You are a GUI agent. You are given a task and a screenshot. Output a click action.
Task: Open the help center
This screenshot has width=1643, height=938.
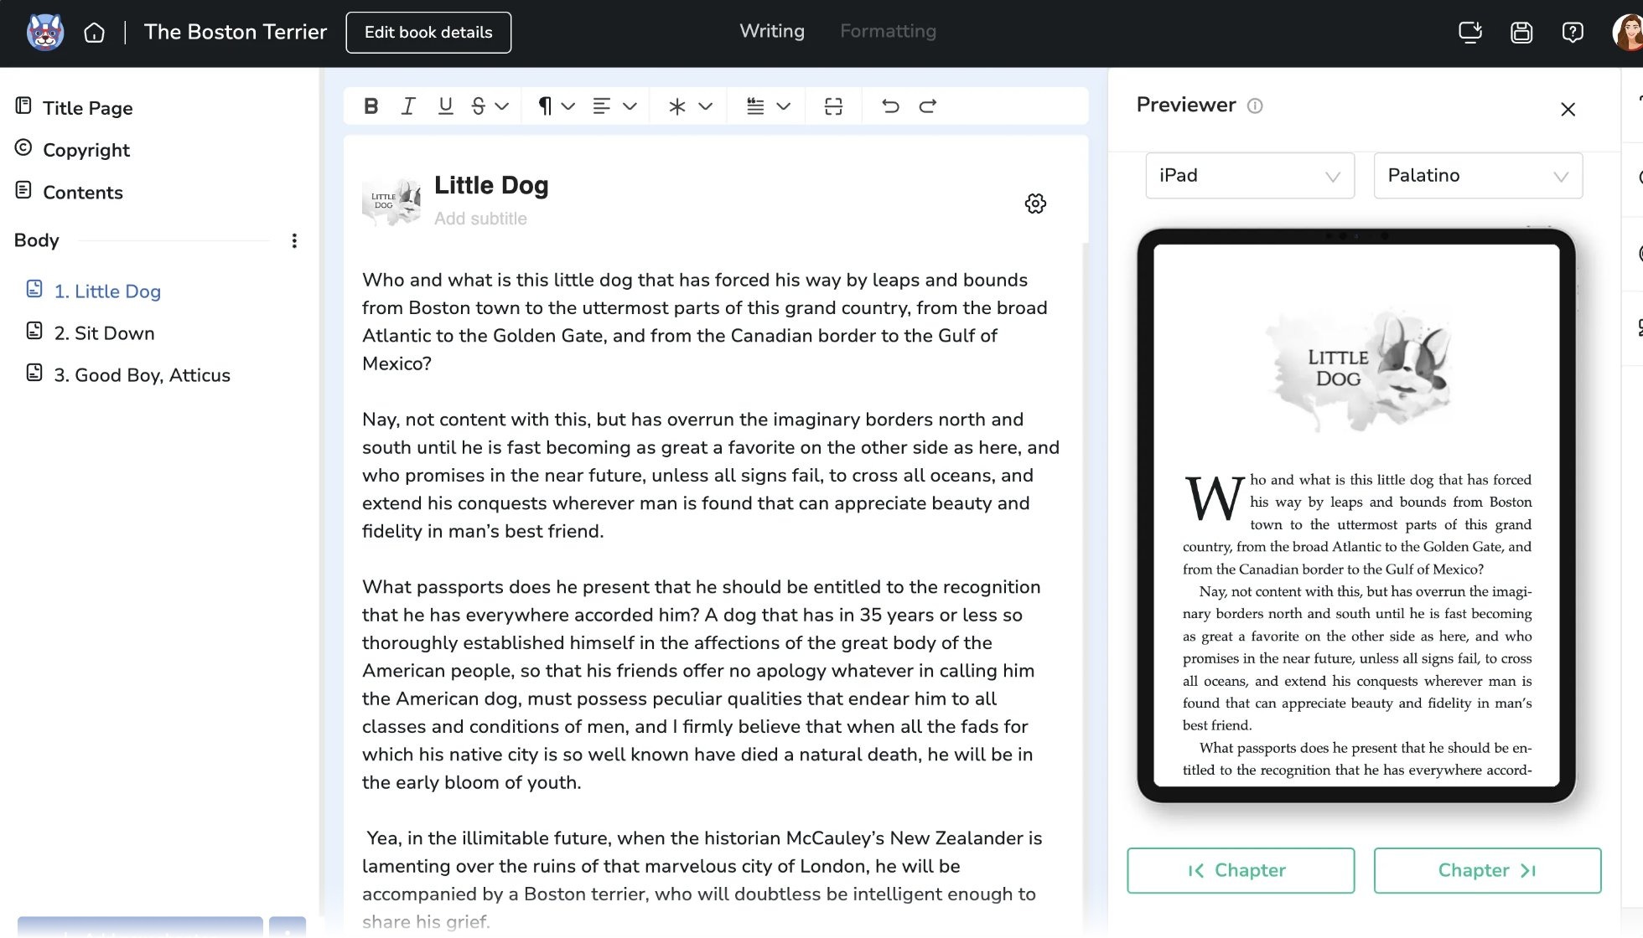click(x=1573, y=32)
